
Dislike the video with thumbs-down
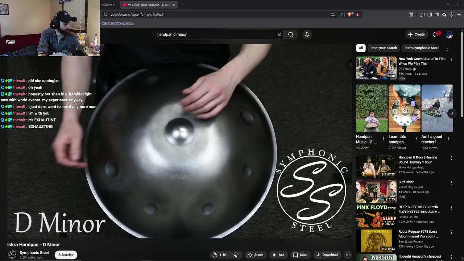coord(236,255)
